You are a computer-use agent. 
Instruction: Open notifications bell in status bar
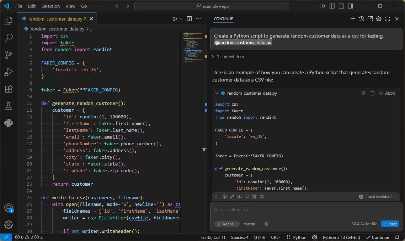397,237
